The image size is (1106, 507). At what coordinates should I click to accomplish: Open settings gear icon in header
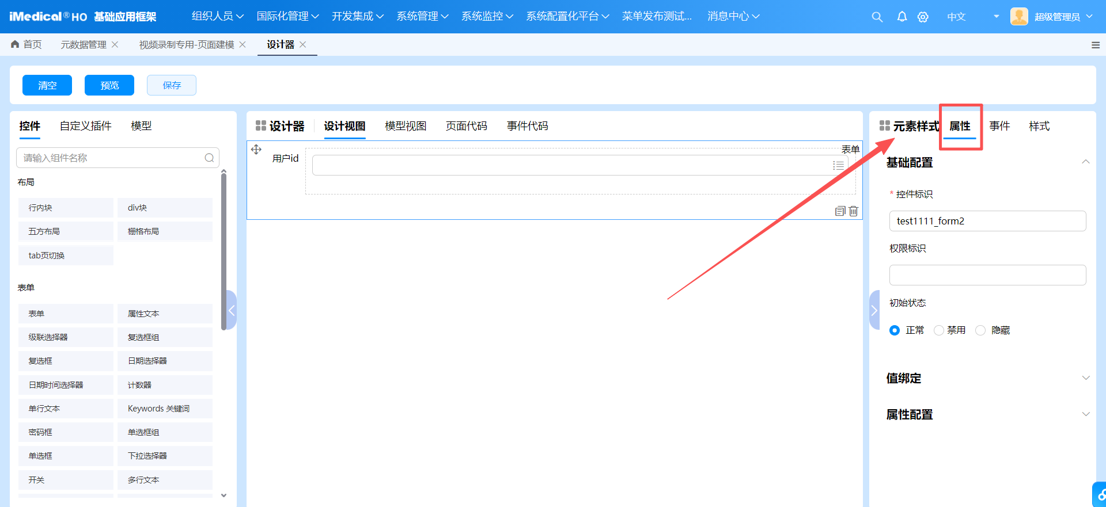coord(923,17)
